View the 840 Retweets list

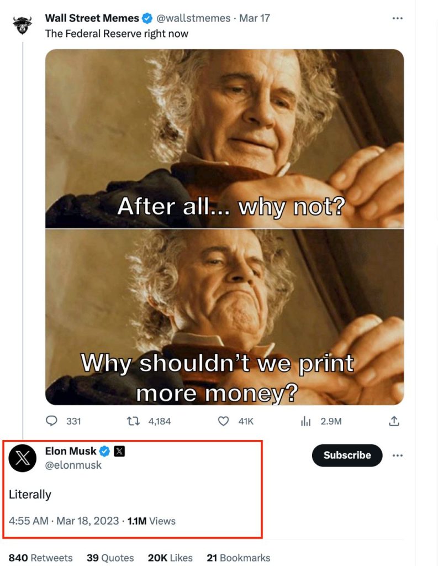click(x=40, y=558)
